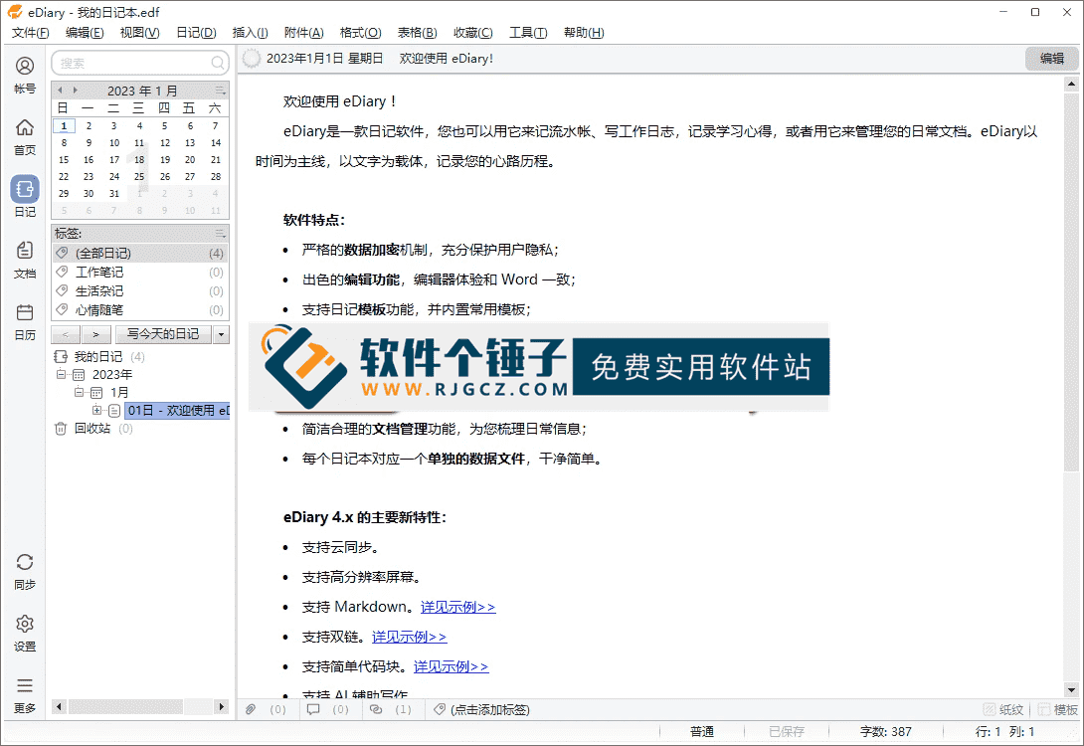1084x746 pixels.
Task: Open the 格式(O) menu
Action: (360, 33)
